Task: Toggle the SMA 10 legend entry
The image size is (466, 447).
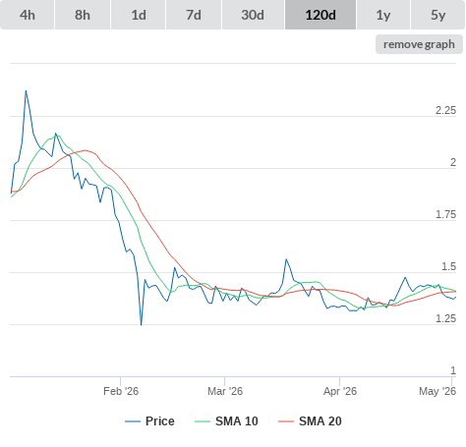Action: point(237,421)
